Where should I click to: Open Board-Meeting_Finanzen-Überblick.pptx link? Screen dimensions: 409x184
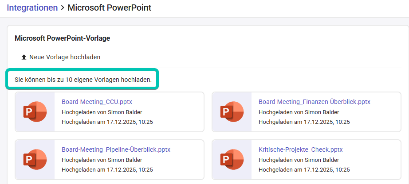pyautogui.click(x=315, y=102)
